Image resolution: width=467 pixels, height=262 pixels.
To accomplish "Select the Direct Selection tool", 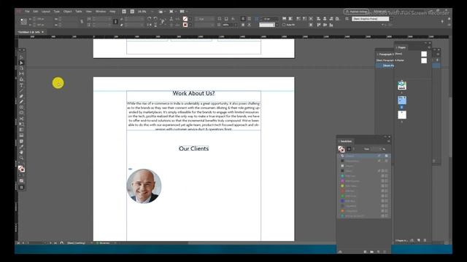I will tap(21, 63).
